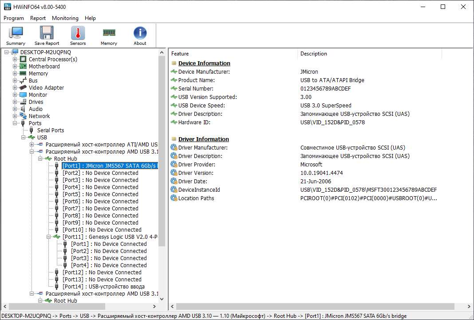Screen dimensions: 474x320
Task: Click the gear icon beside Location Paths
Action: (174, 198)
